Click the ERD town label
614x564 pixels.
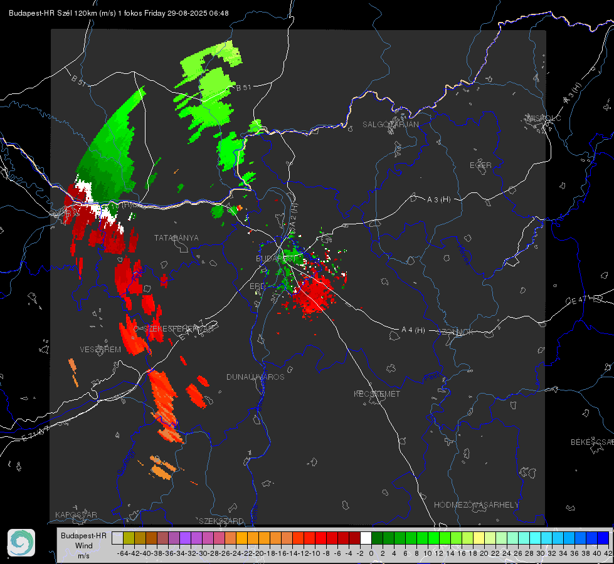click(x=257, y=286)
